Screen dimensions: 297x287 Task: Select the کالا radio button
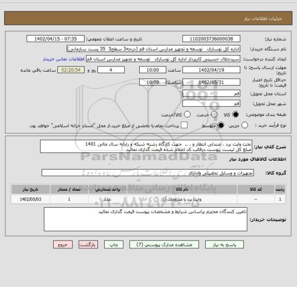235,114
